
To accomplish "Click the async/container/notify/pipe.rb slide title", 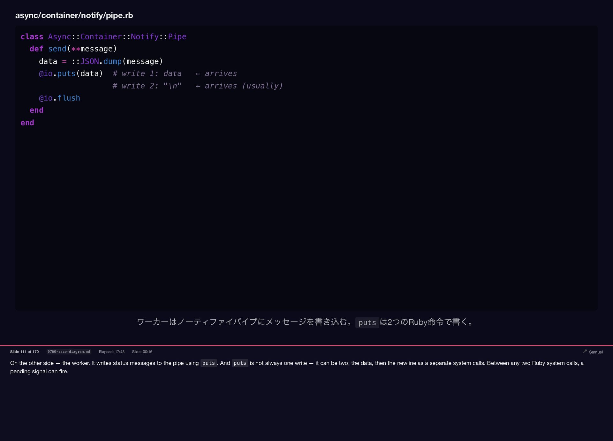I will click(74, 15).
